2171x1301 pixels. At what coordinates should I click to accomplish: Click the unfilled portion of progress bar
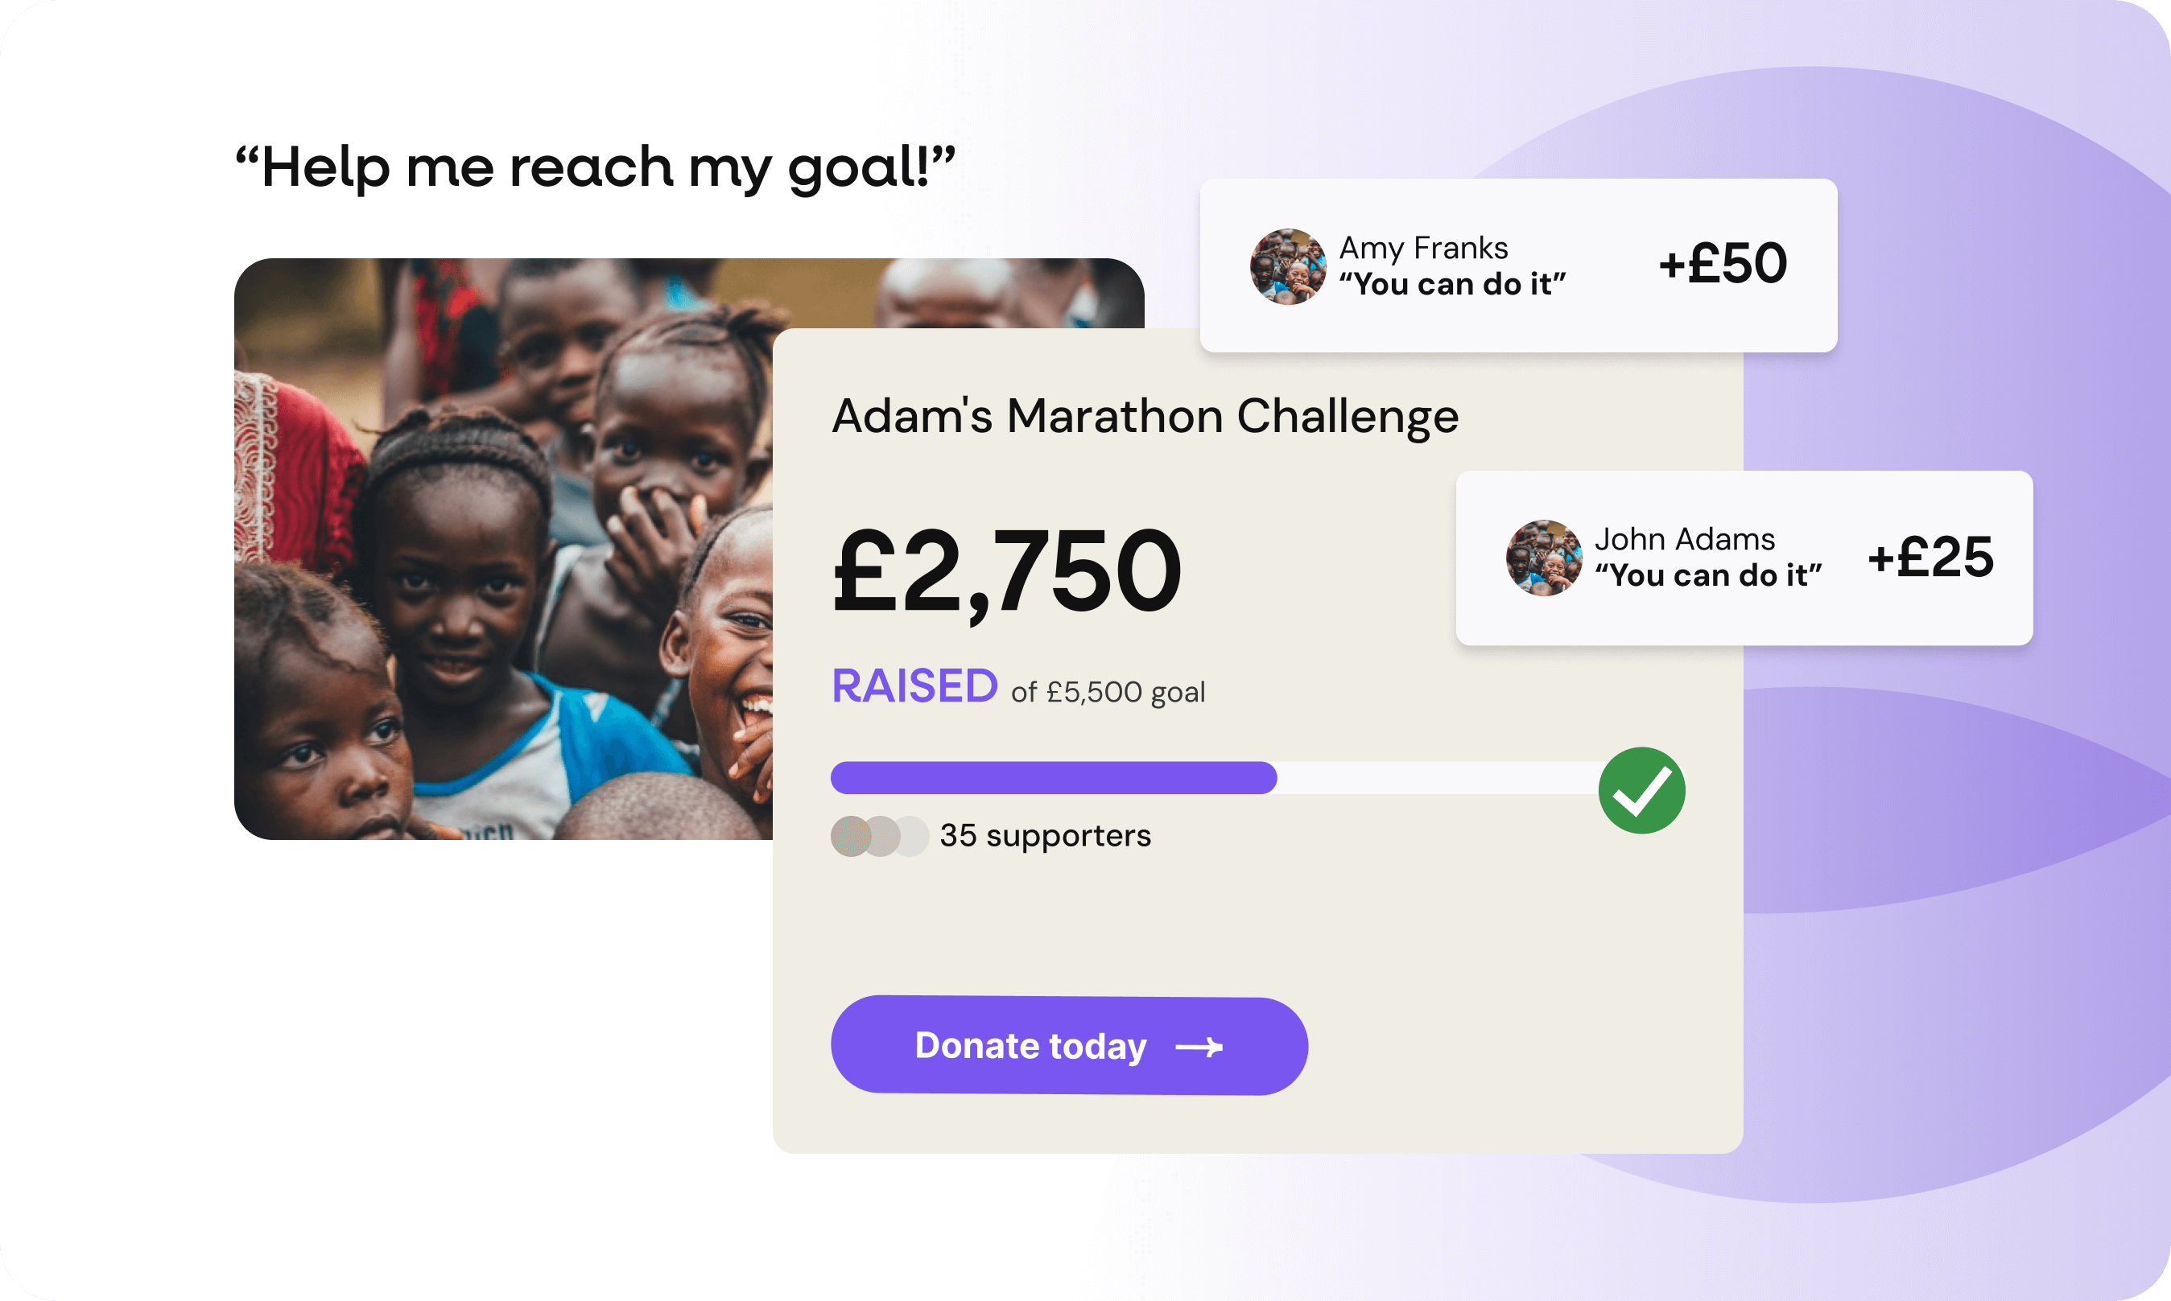pos(1438,777)
